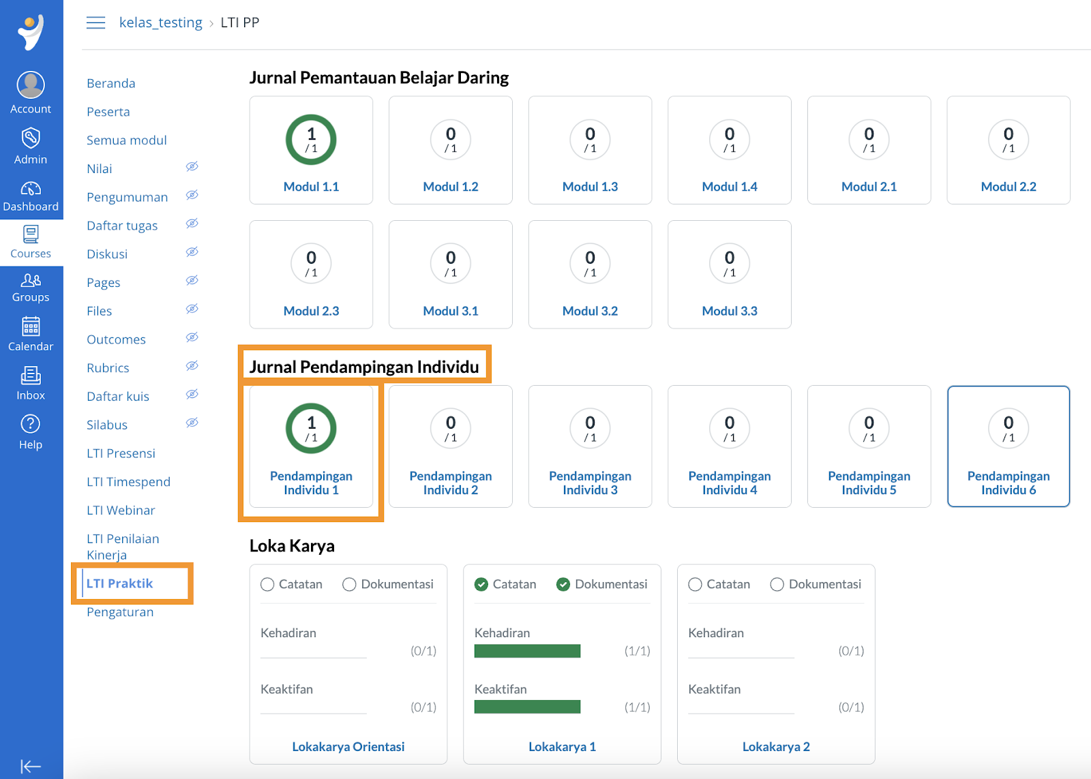The image size is (1091, 779).
Task: Click hidden eye icon beside Diskusi
Action: 192,252
